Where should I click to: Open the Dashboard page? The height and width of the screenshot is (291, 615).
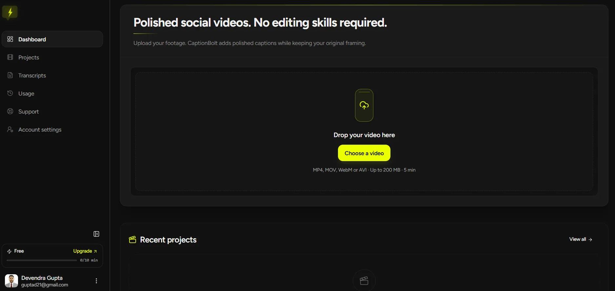click(x=52, y=39)
